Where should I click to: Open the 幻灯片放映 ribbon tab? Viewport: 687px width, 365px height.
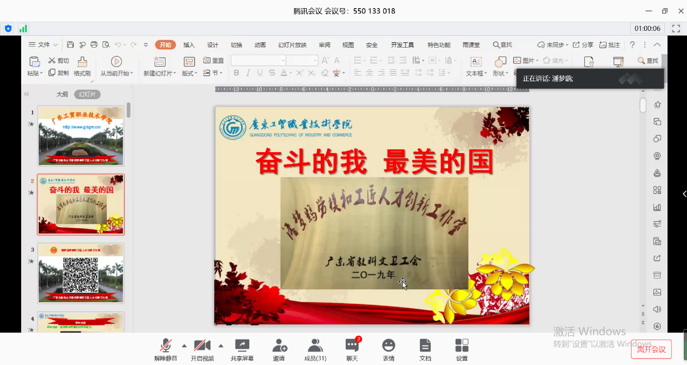292,45
